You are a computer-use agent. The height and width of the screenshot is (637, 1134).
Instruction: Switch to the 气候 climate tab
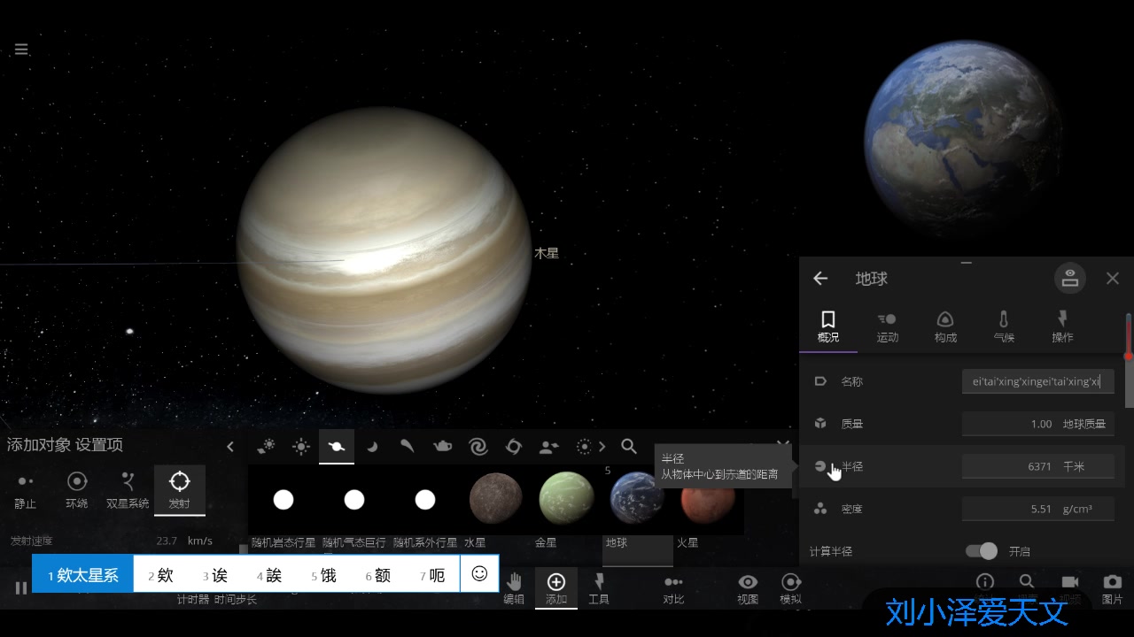tap(1003, 325)
